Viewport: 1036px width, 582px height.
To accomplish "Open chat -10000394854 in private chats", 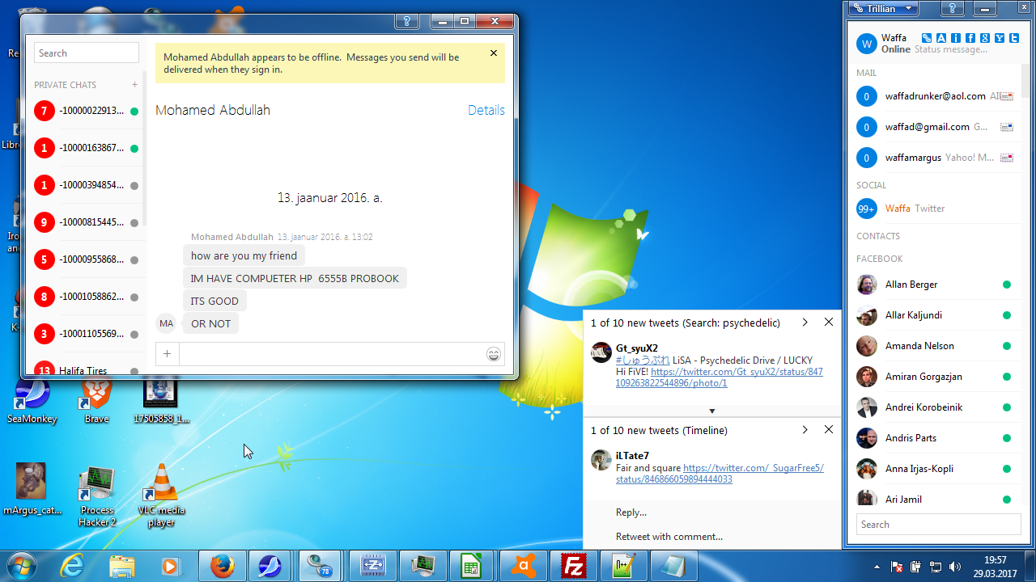I will coord(86,185).
